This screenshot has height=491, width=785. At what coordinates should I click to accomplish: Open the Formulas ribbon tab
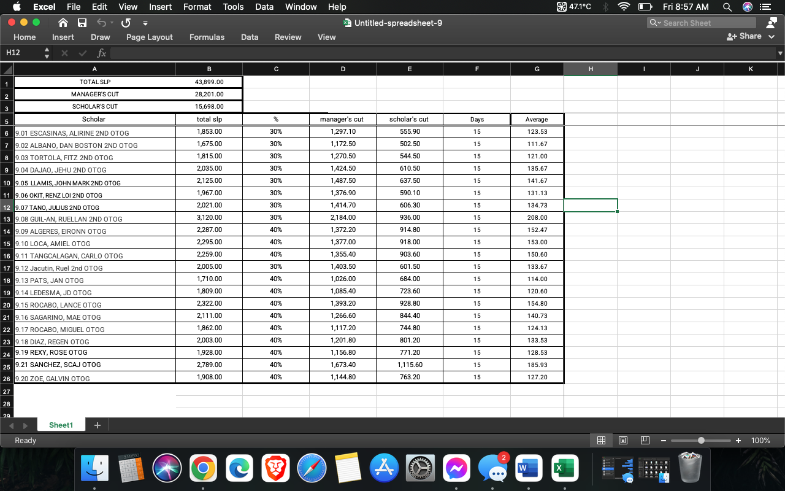pos(207,37)
